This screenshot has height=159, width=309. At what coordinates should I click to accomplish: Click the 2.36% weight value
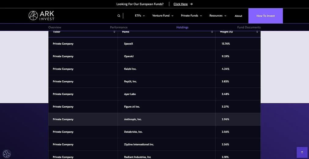click(225, 144)
